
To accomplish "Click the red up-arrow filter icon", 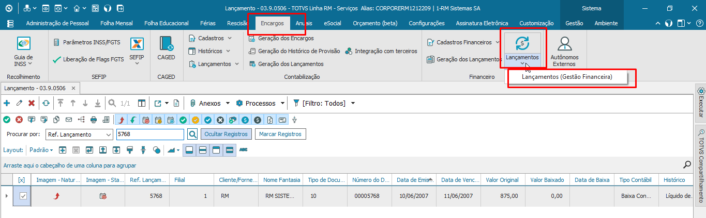I will tap(121, 120).
